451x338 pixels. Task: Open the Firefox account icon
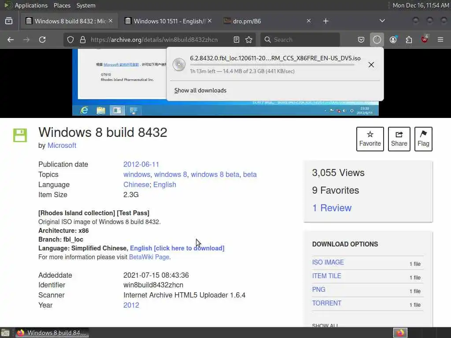393,40
